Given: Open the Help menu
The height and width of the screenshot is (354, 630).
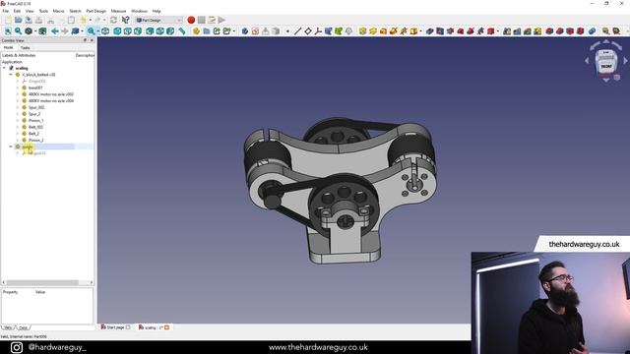Looking at the screenshot, I should (157, 11).
